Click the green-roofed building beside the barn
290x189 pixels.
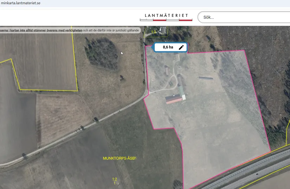point(182,93)
